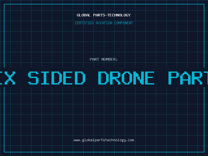
Task: Click the large word SIDED
Action: click(57, 78)
